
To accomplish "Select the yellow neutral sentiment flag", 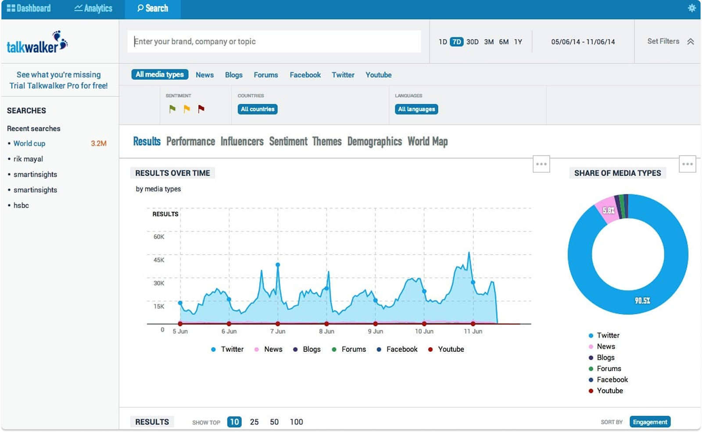I will (186, 108).
